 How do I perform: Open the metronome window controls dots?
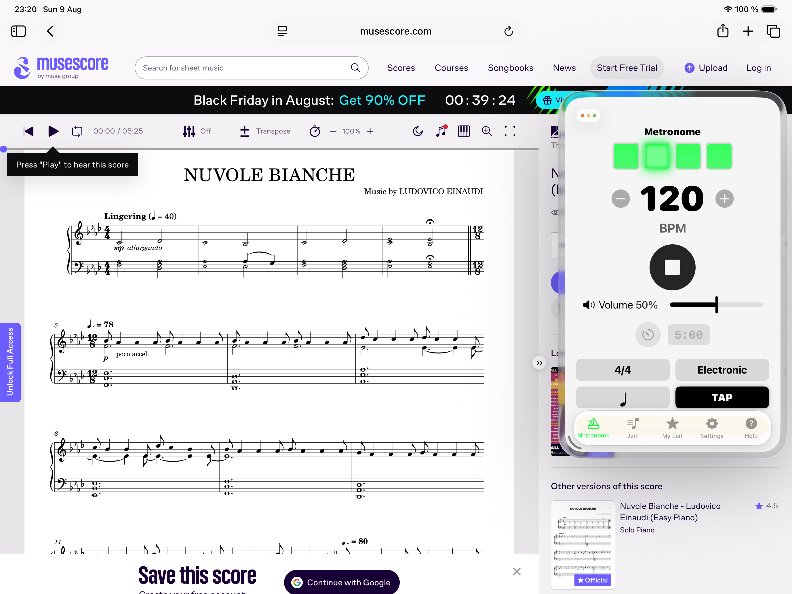[588, 116]
